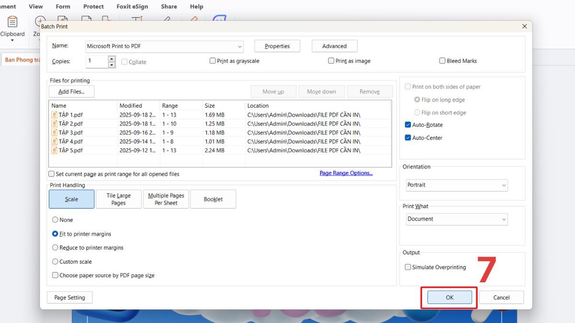This screenshot has width=575, height=323.
Task: Click the printer Properties button
Action: click(277, 46)
